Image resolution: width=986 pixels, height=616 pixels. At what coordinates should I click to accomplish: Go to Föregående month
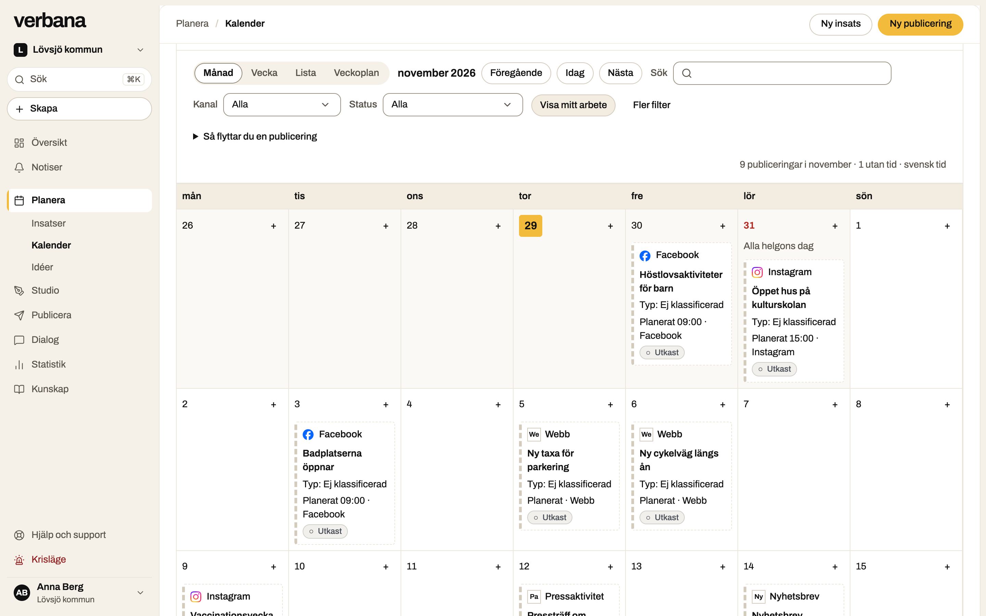click(516, 73)
